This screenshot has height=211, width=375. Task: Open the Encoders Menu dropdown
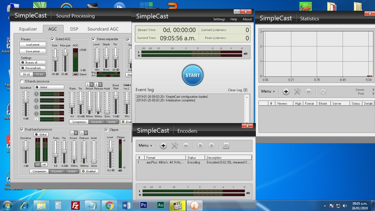pyautogui.click(x=145, y=146)
